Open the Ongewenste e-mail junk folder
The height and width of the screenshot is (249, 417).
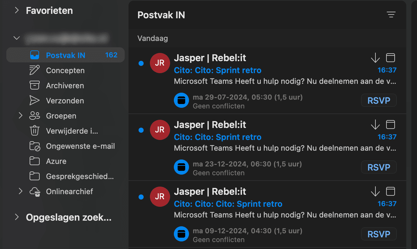point(80,146)
